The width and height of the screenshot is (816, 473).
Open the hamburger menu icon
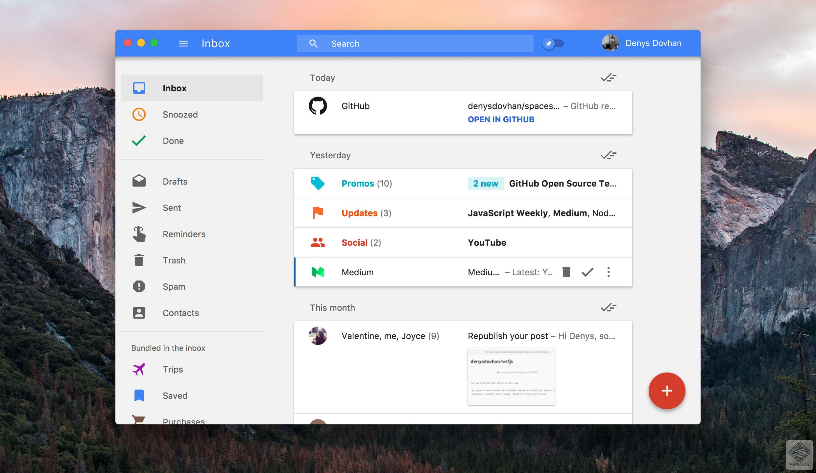pyautogui.click(x=183, y=43)
